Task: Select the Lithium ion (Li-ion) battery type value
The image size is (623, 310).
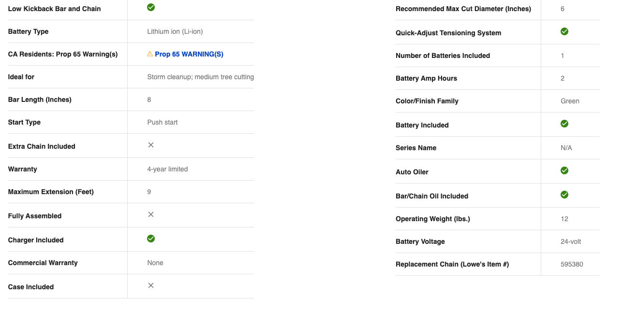Action: pyautogui.click(x=175, y=31)
